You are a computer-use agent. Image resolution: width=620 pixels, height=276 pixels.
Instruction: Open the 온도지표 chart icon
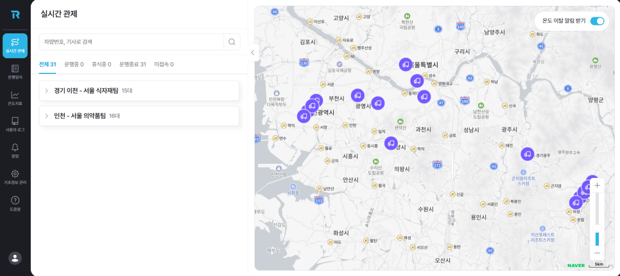coord(15,97)
